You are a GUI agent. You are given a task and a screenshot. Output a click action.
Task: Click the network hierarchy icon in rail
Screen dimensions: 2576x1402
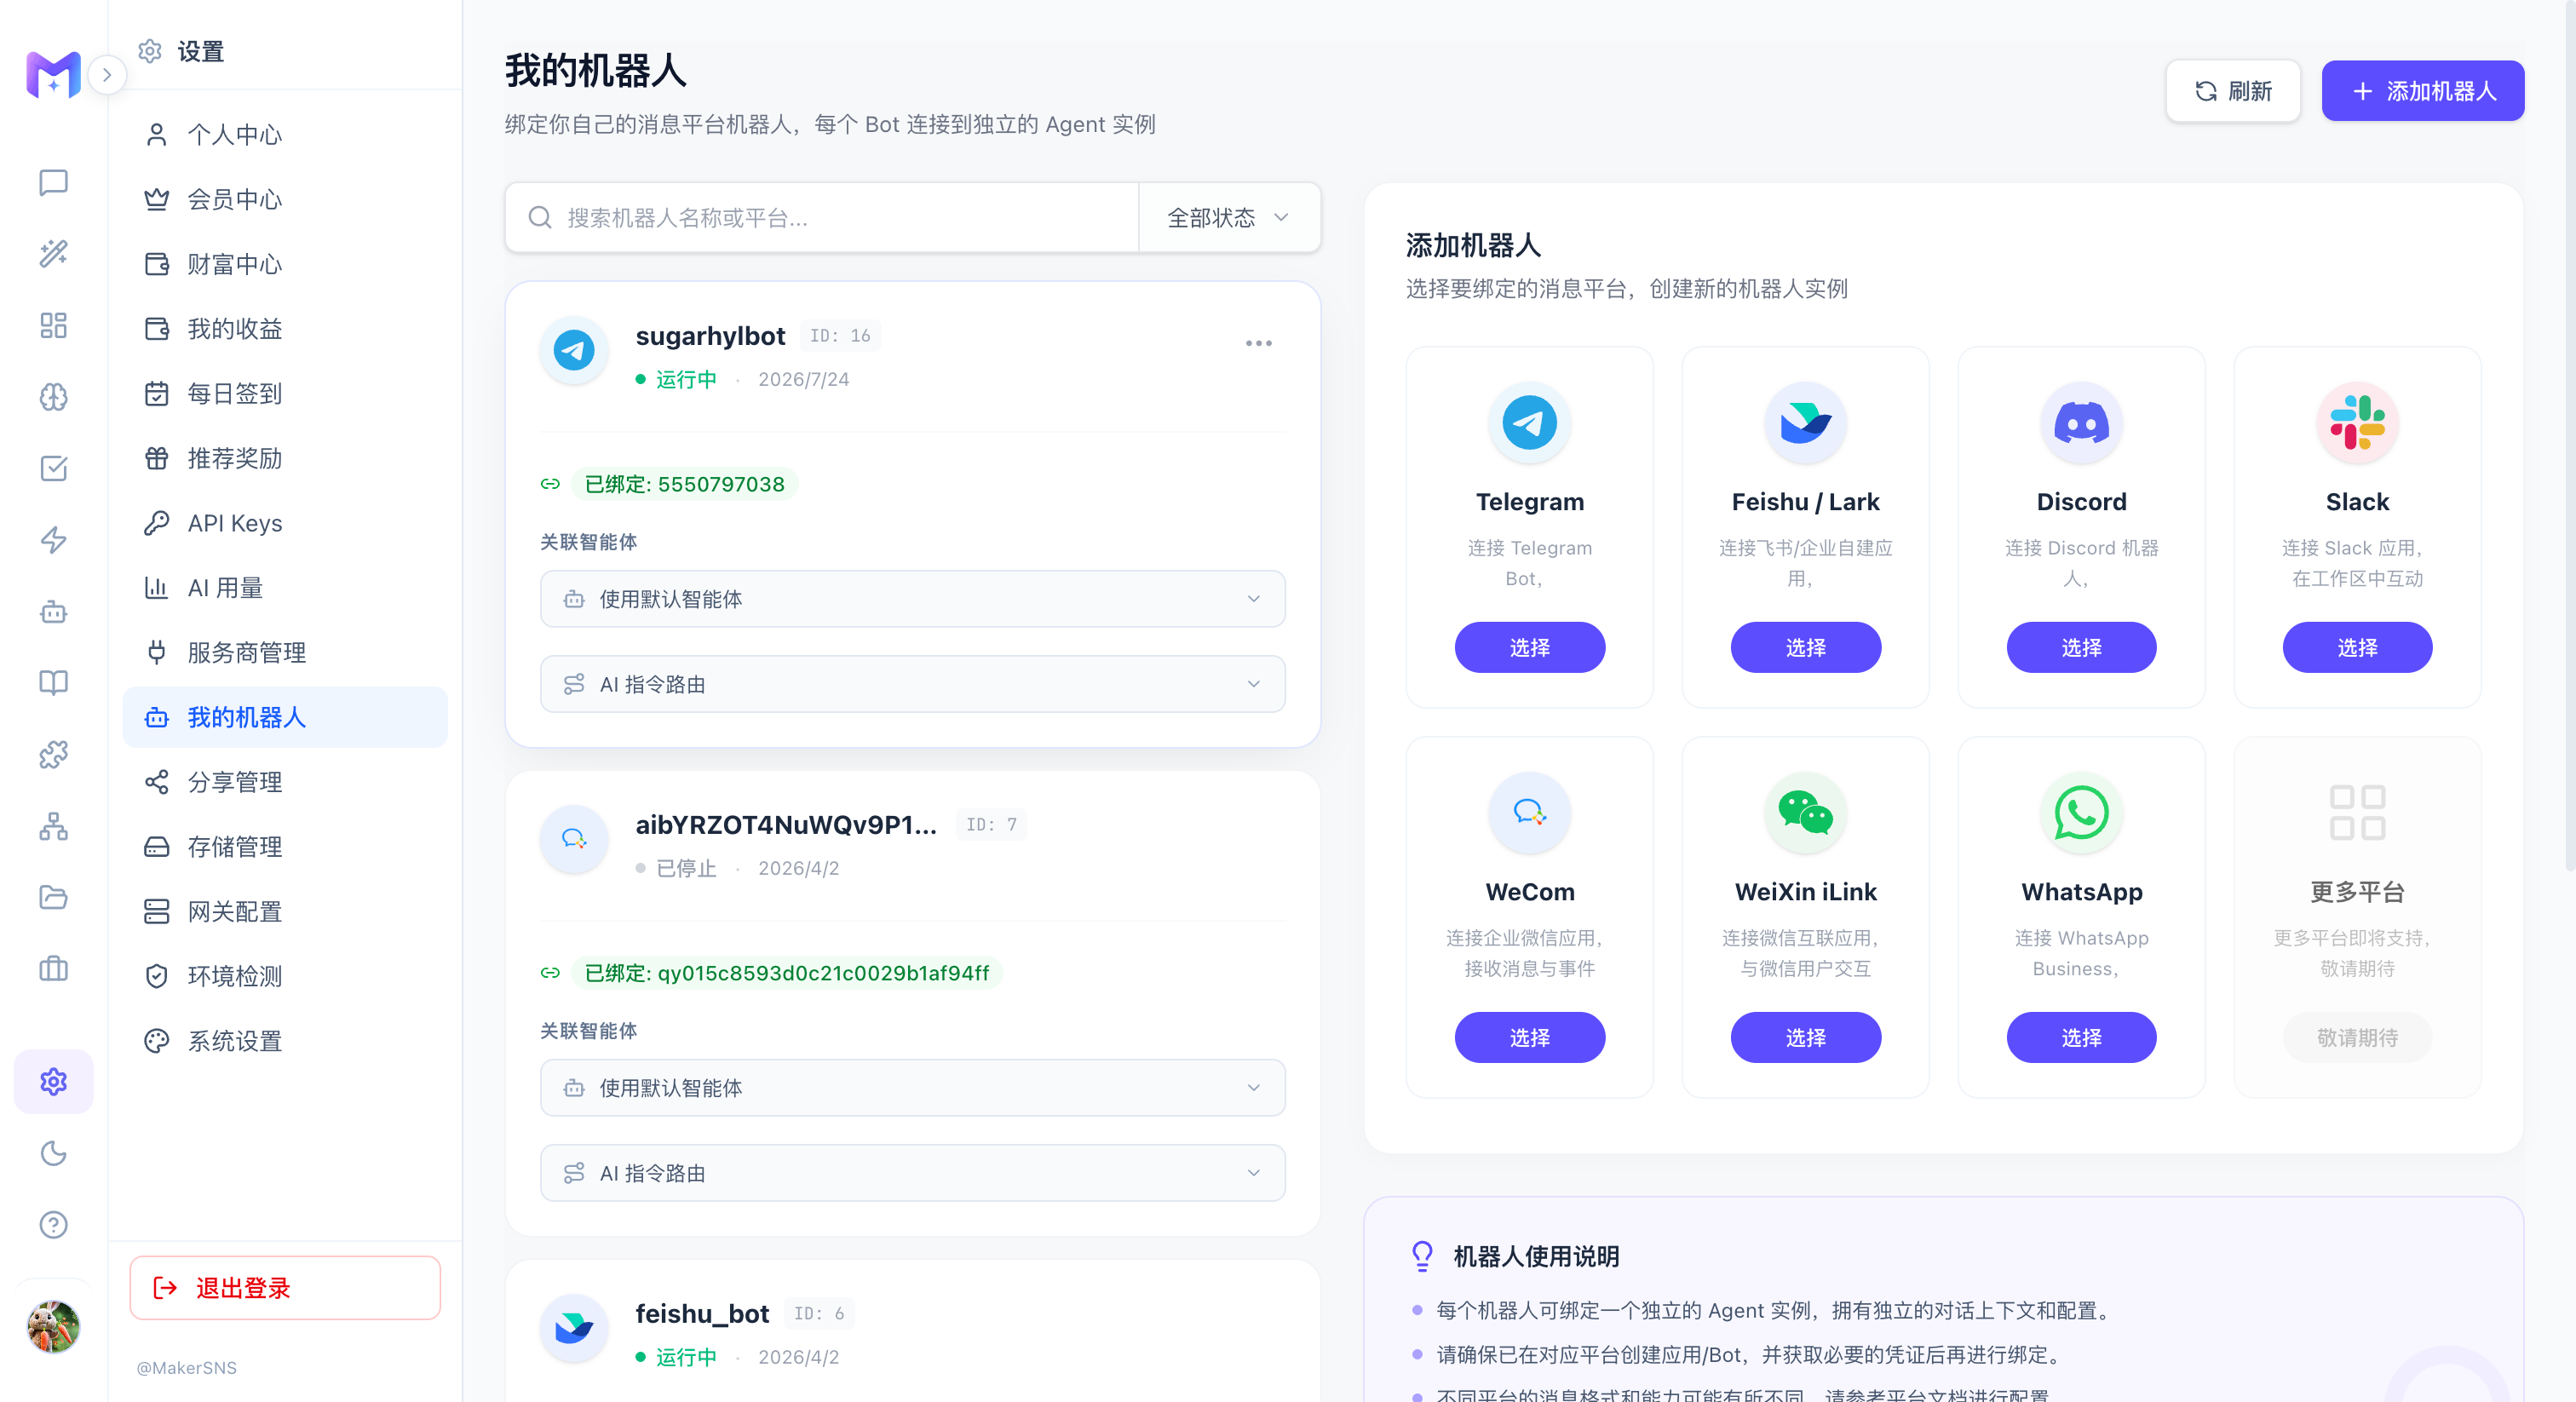click(53, 826)
